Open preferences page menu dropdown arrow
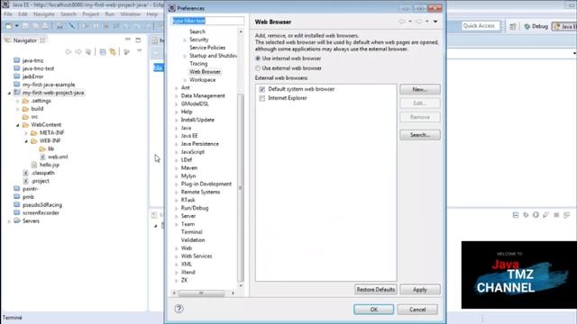The width and height of the screenshot is (577, 324). 435,22
